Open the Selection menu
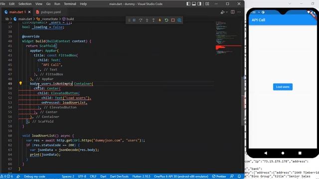This screenshot has width=319, height=179. (x=25, y=4)
